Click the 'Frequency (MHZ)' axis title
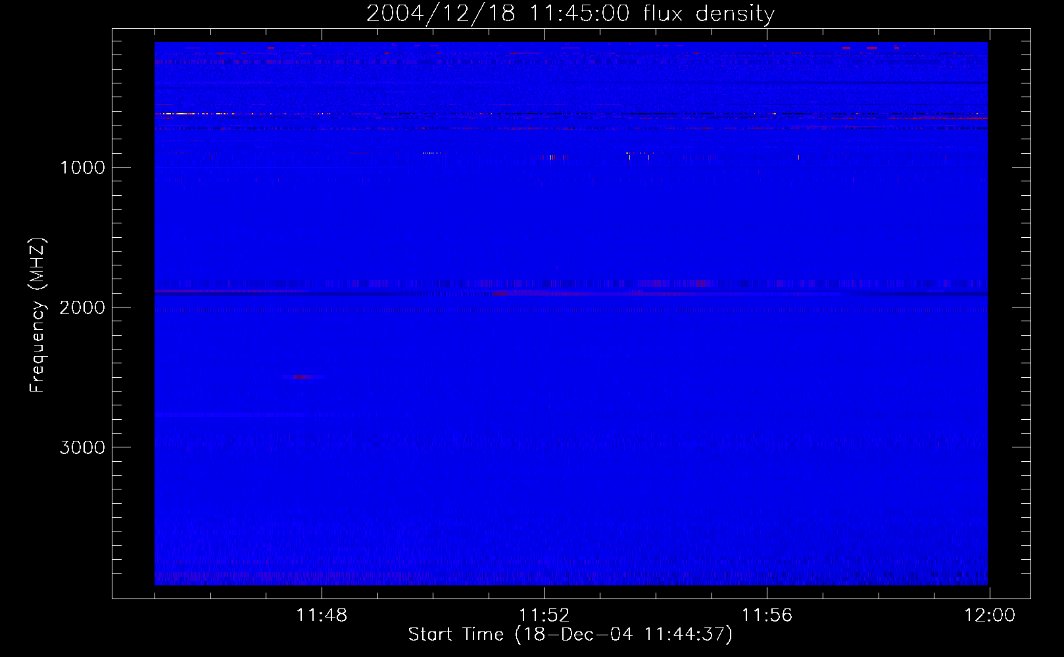Screen dimensions: 1064x657 [x=37, y=315]
